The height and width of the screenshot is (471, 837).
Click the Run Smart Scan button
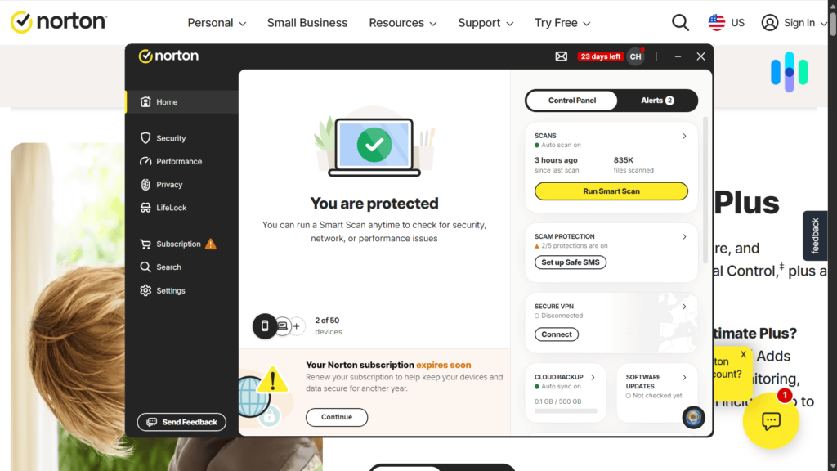coord(611,191)
